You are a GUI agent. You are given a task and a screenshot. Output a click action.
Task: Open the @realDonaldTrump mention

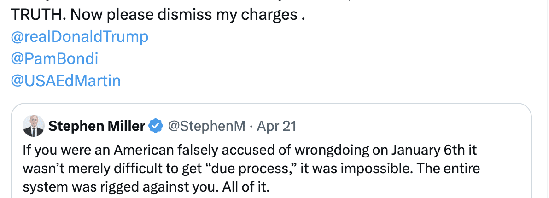coord(79,37)
